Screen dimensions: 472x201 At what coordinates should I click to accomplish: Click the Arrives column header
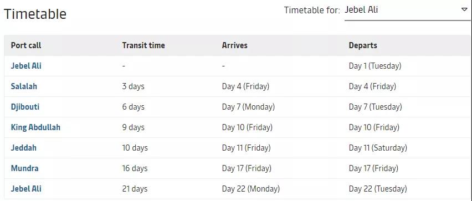(234, 45)
